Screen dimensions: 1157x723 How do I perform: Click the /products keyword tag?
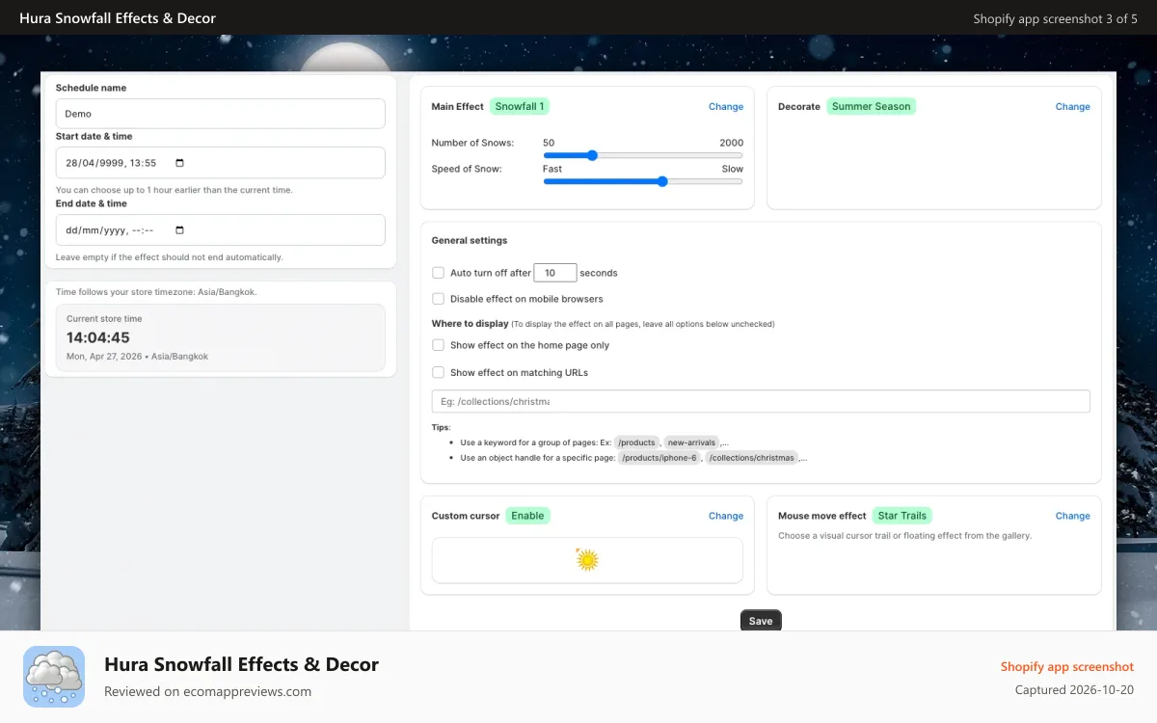tap(636, 442)
